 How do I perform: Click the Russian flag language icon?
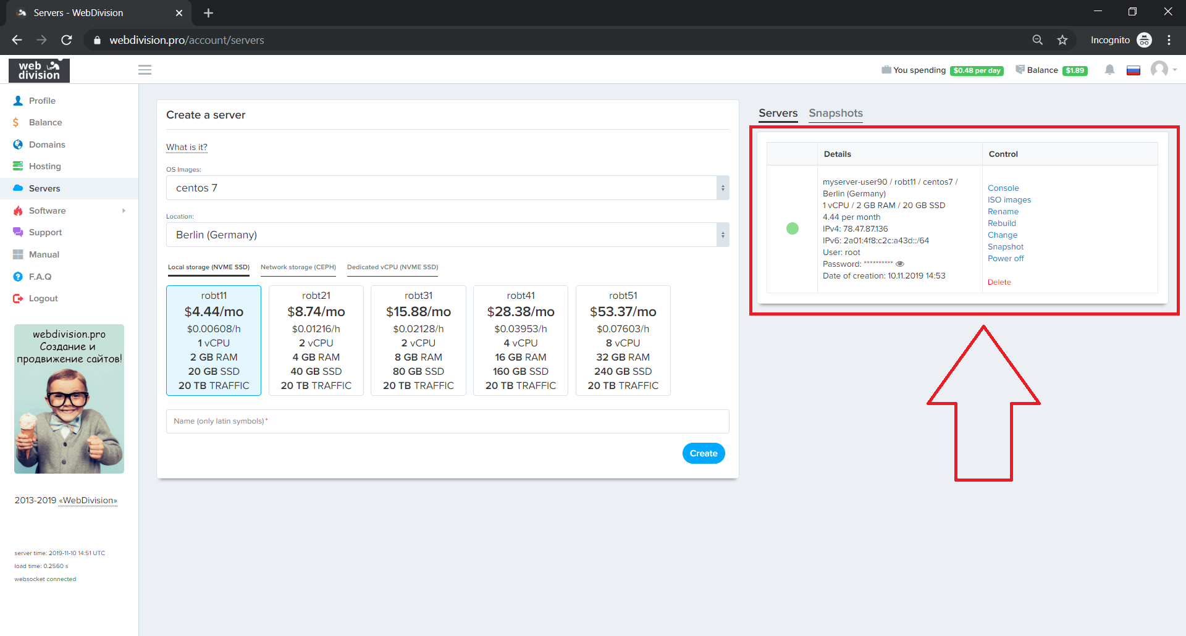pyautogui.click(x=1133, y=70)
